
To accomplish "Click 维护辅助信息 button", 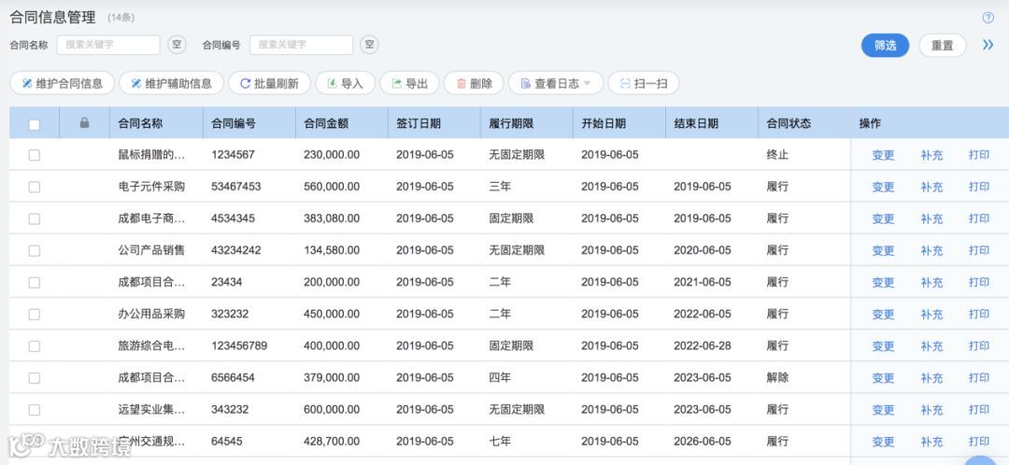I will 172,83.
